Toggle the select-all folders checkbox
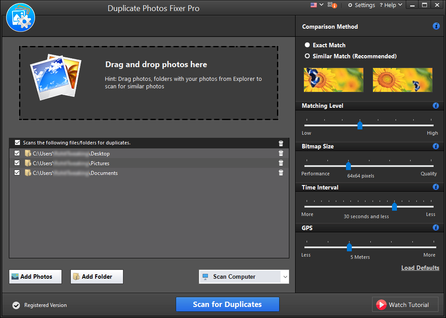Viewport: 446px width, 318px height. coord(17,143)
